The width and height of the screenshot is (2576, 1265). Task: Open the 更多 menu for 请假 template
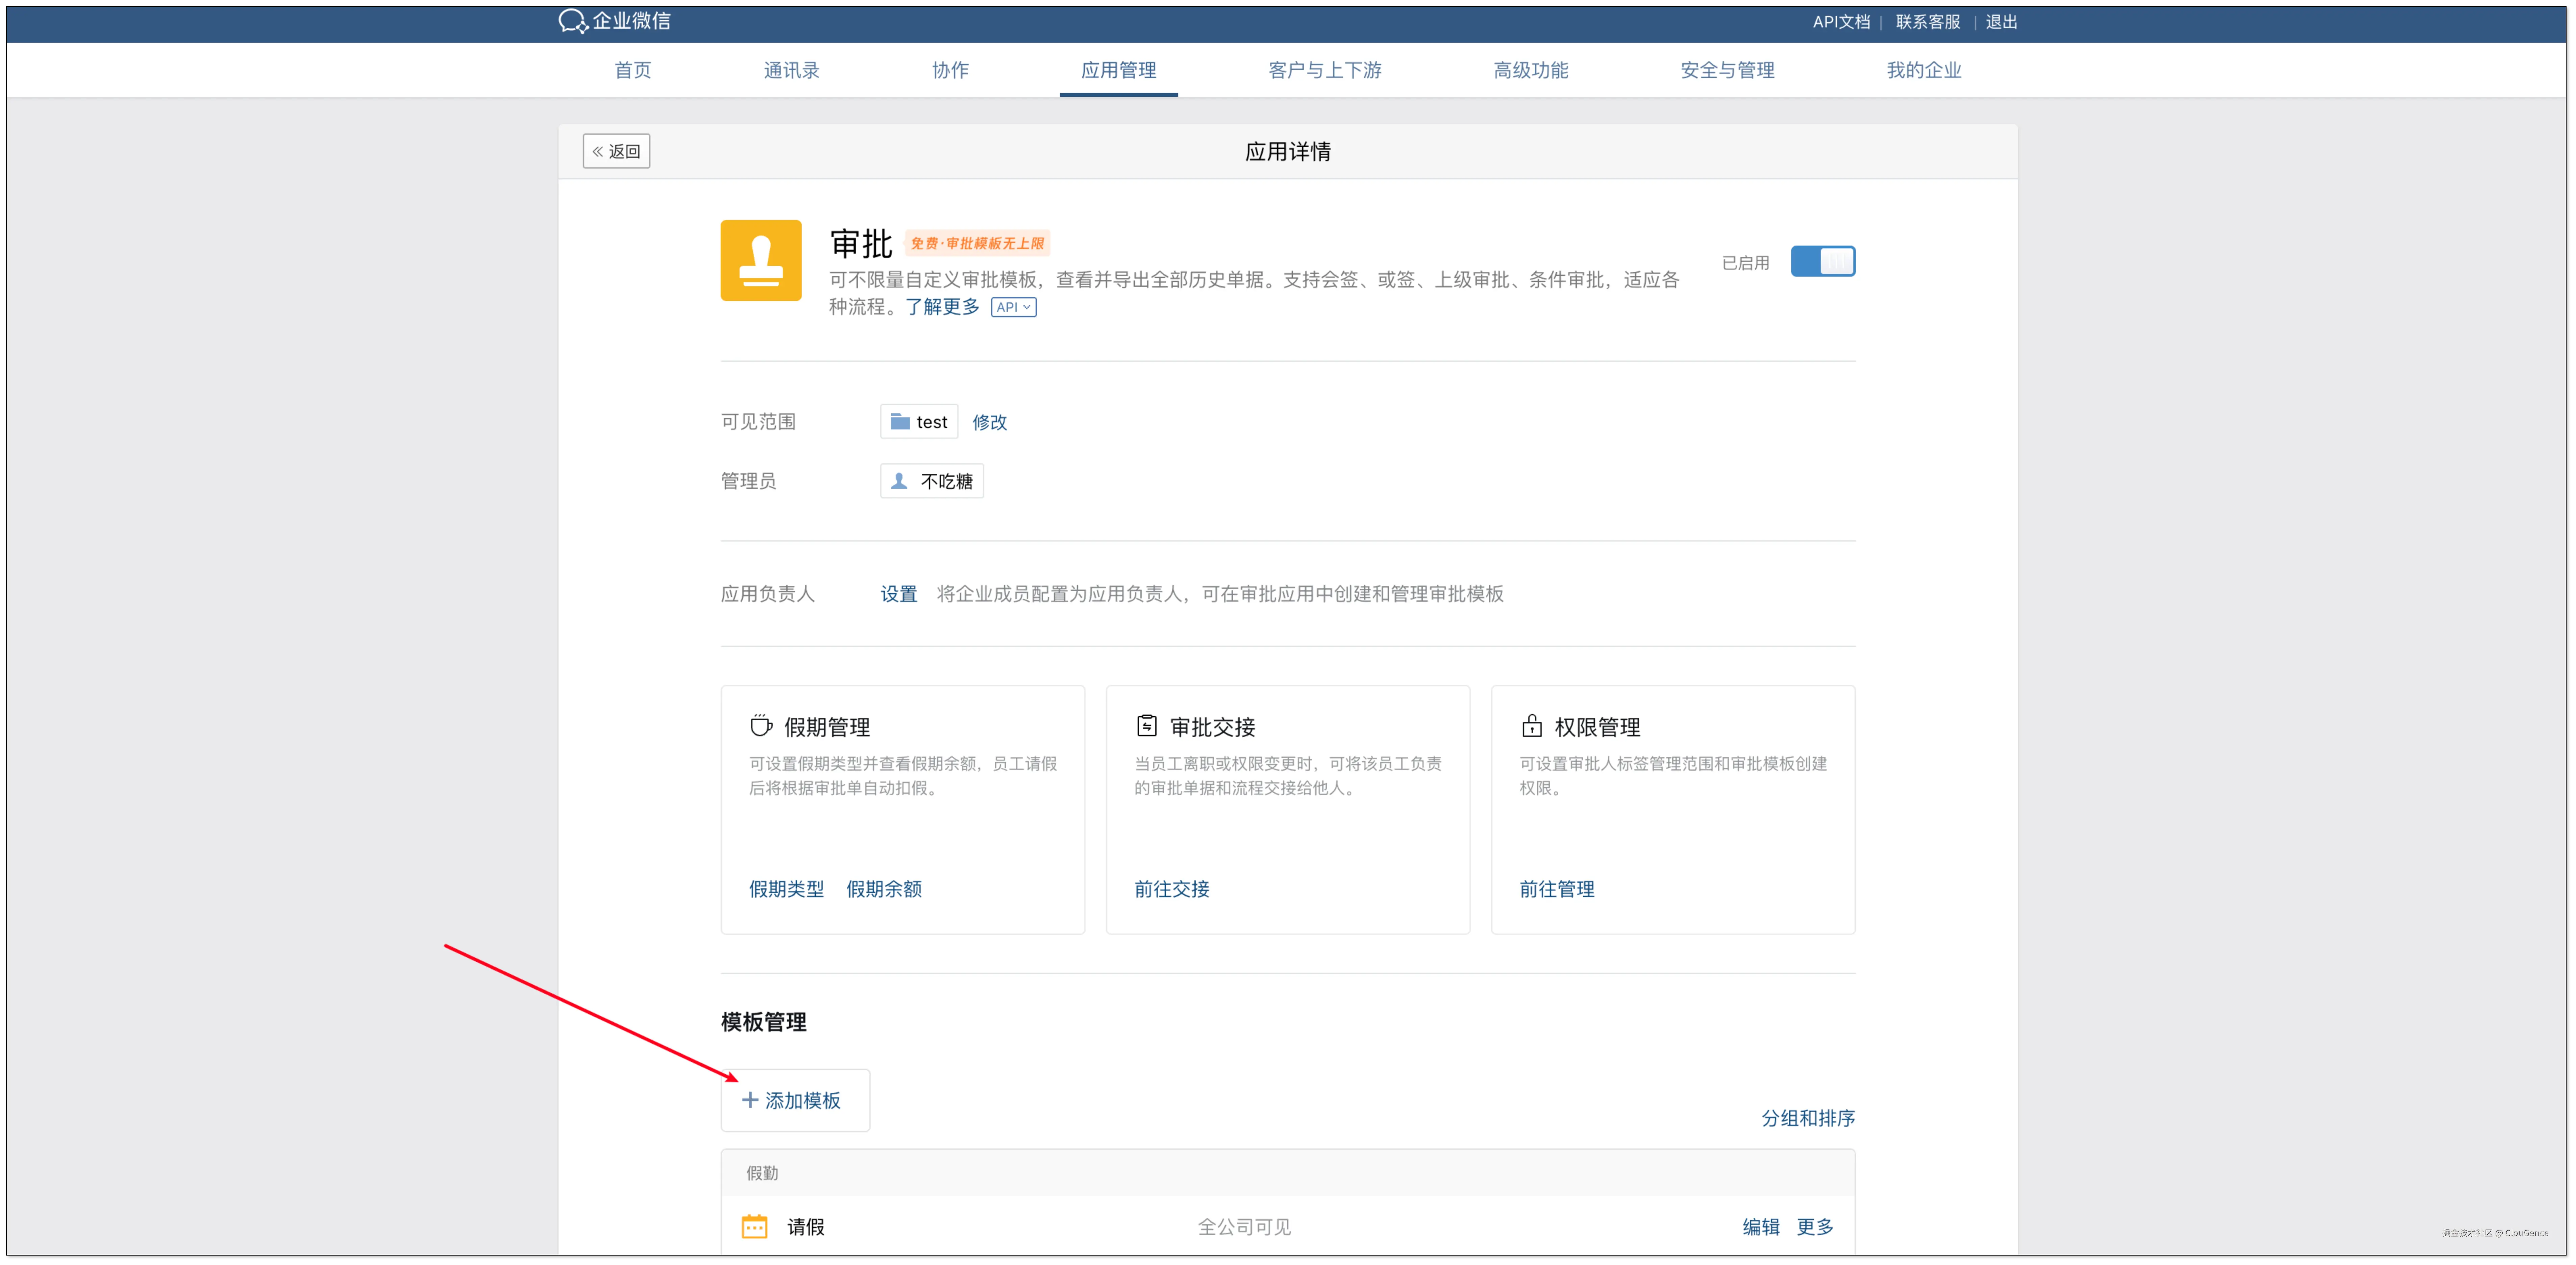coord(1815,1227)
